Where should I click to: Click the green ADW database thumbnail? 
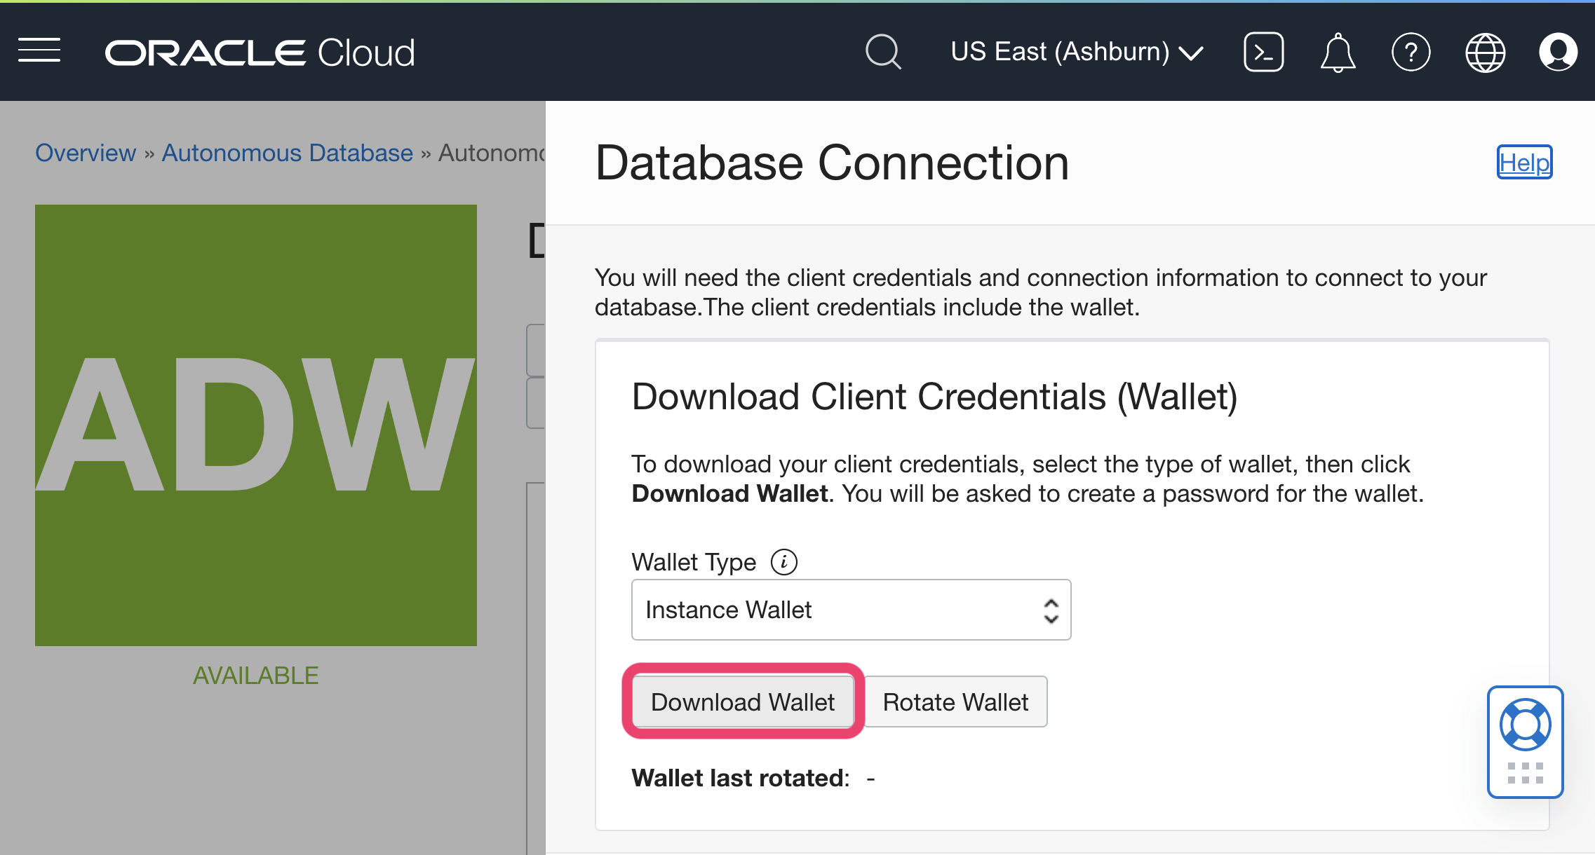255,423
